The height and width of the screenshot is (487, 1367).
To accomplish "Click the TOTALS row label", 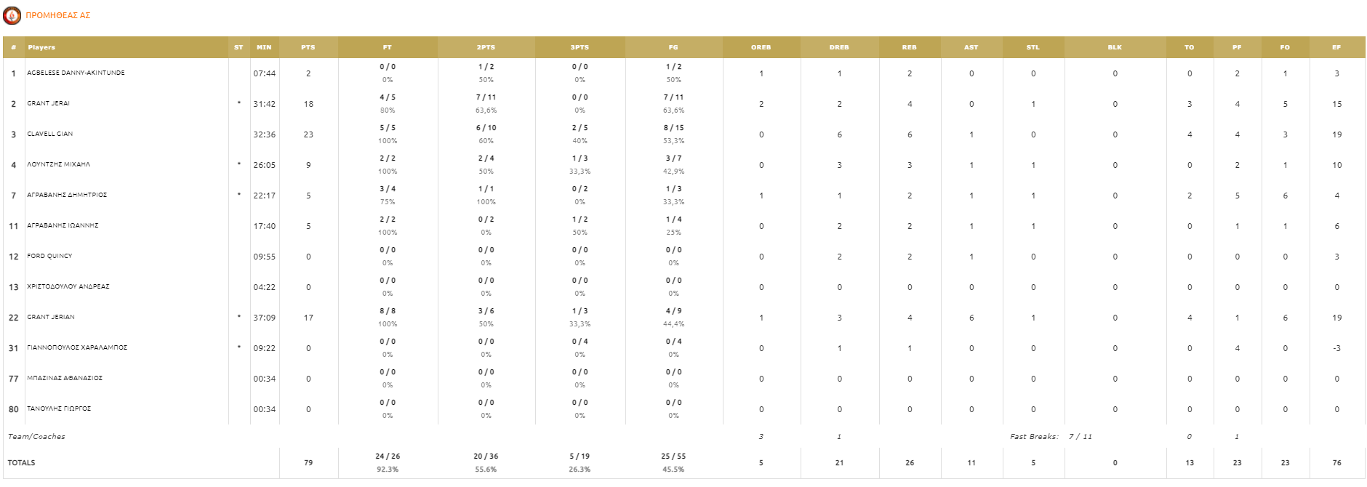I will click(x=22, y=462).
